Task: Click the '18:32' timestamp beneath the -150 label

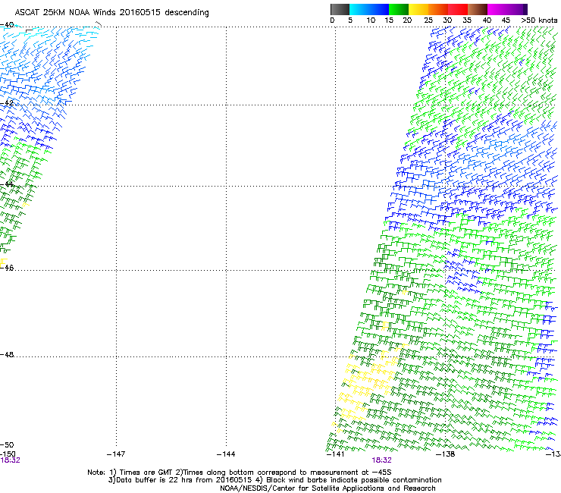Action: point(10,460)
